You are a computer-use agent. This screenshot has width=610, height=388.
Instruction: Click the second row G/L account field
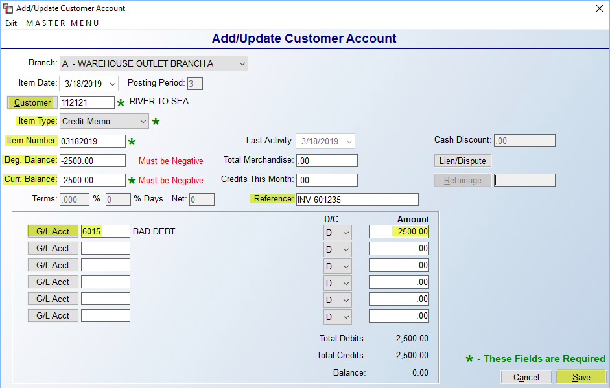click(x=106, y=248)
